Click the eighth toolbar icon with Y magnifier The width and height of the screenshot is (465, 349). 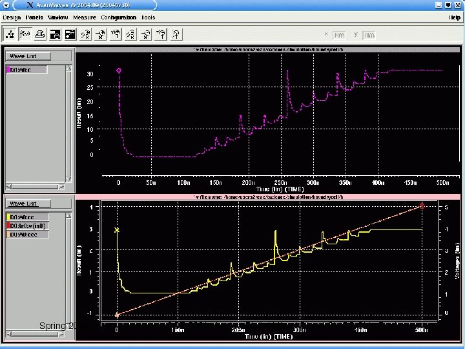(116, 34)
